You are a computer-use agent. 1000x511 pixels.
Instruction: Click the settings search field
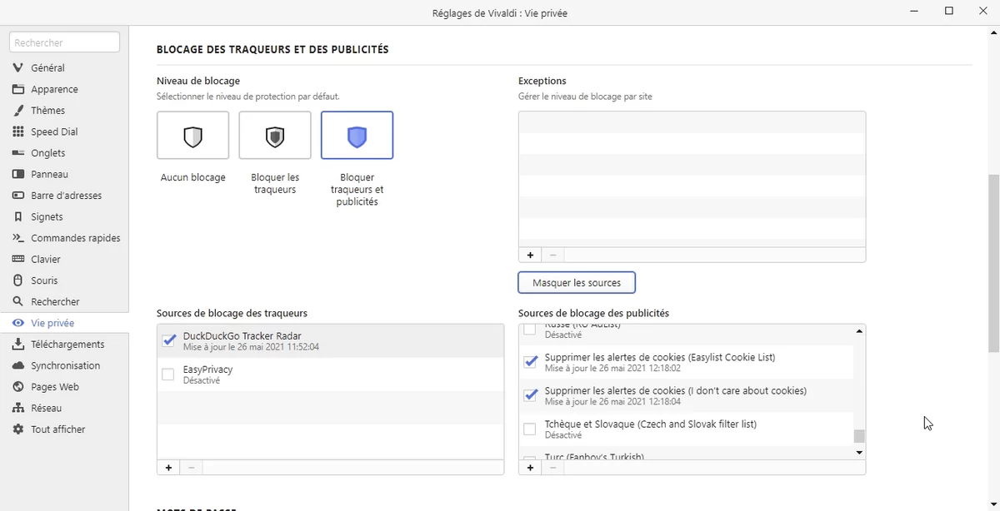tap(64, 42)
